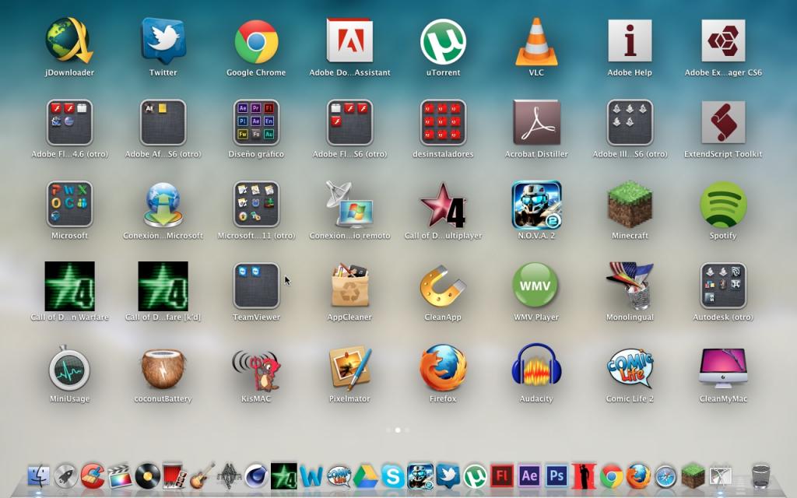Image resolution: width=797 pixels, height=498 pixels.
Task: Open AppCleaner
Action: coord(349,286)
